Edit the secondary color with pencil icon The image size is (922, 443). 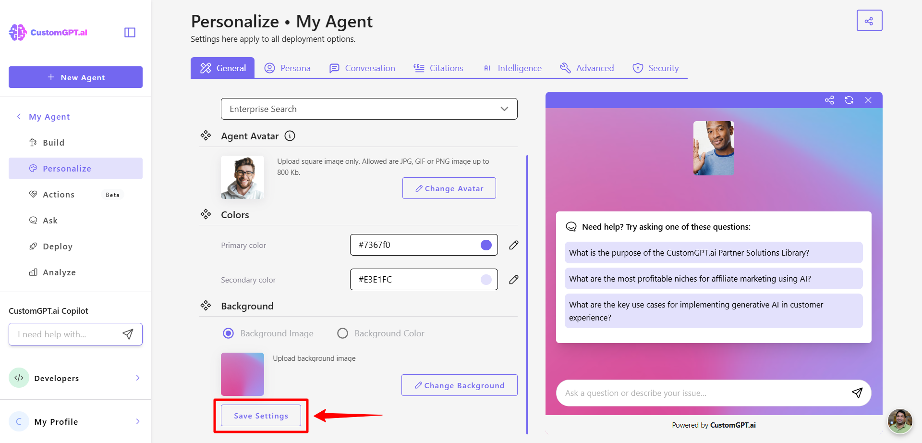coord(513,280)
